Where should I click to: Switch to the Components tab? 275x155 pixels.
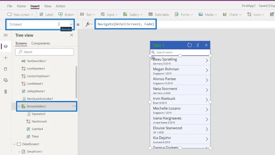(x=41, y=43)
